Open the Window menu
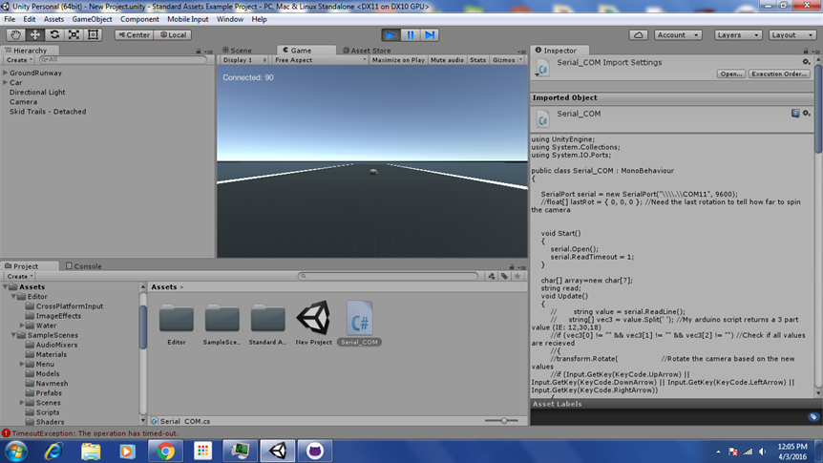The height and width of the screenshot is (463, 823). pyautogui.click(x=230, y=19)
